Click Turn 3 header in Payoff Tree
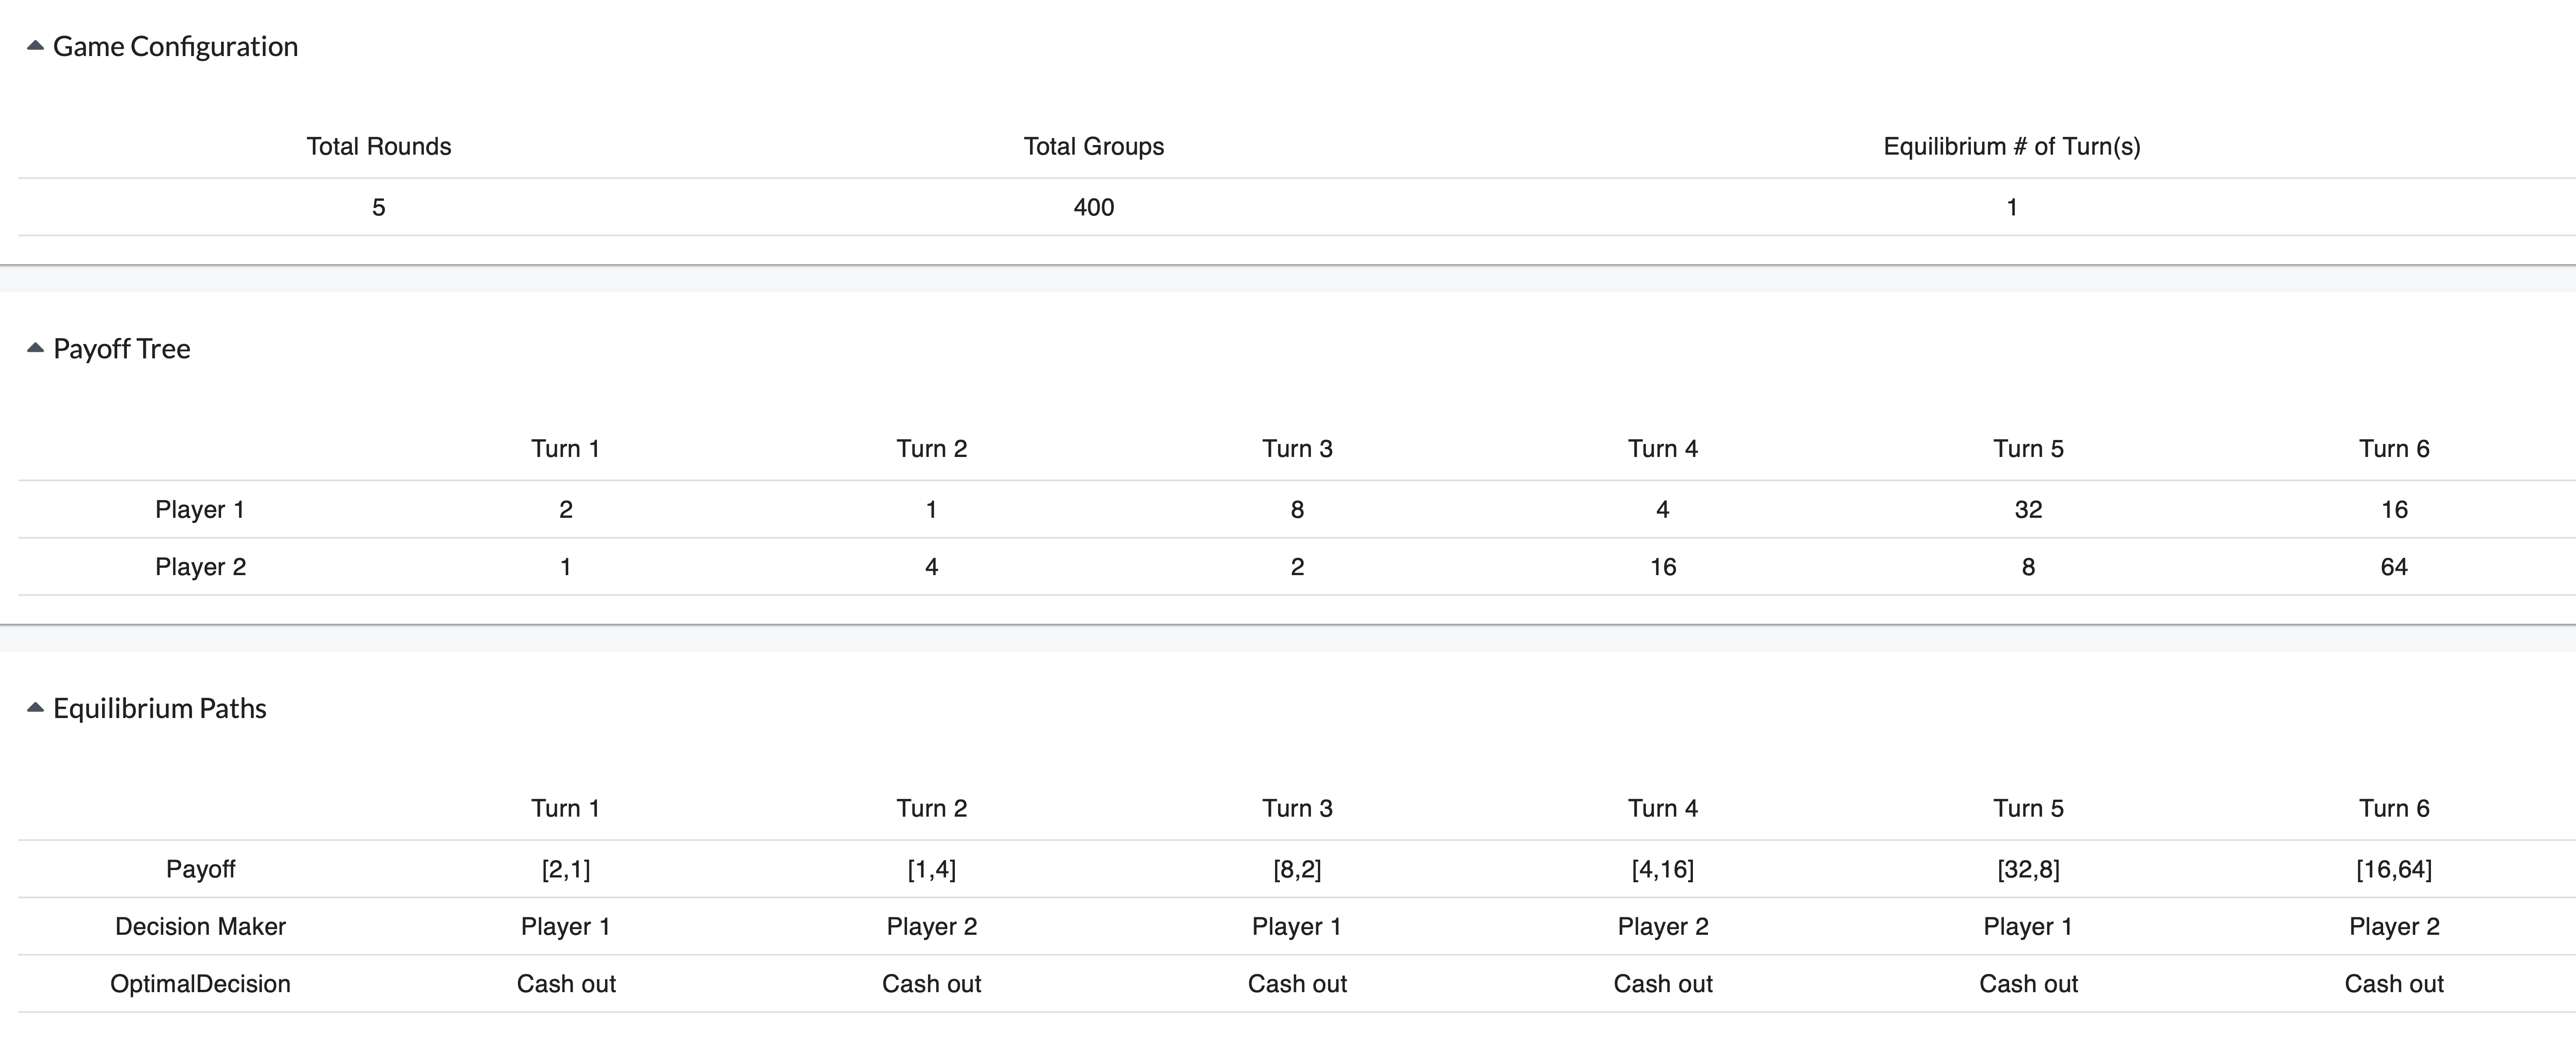 1297,448
